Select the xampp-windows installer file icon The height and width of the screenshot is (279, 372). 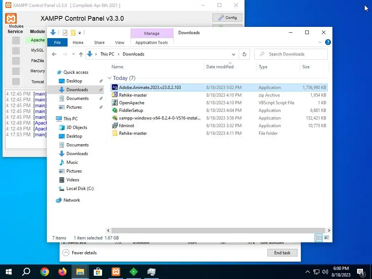(115, 118)
